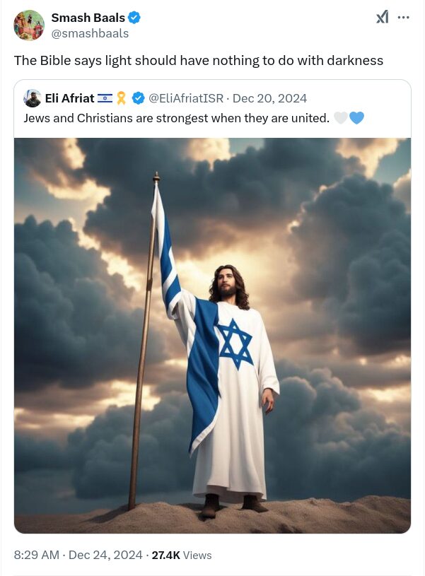Open the quoted post's flag image

pos(212,335)
